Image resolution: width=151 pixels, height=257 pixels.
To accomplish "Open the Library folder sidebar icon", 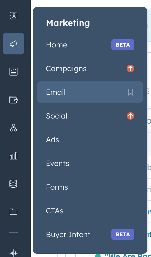I will (x=13, y=212).
